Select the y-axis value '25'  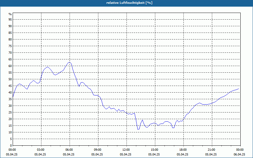pos(10,112)
